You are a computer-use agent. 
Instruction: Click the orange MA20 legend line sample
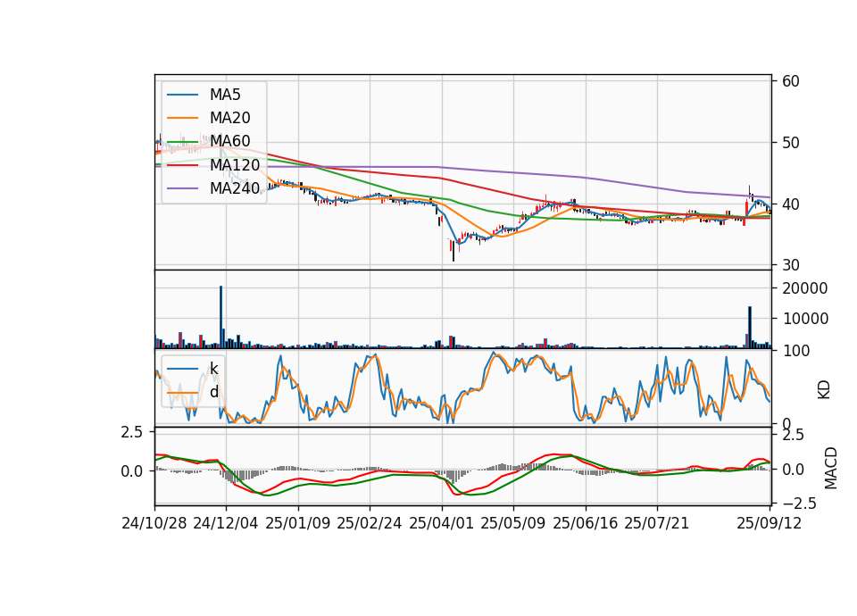click(x=182, y=118)
